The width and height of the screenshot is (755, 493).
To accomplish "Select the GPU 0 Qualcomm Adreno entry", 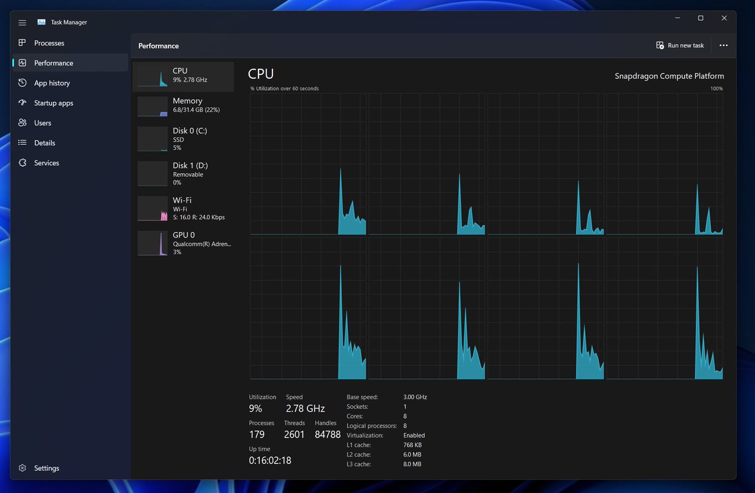I will (183, 243).
